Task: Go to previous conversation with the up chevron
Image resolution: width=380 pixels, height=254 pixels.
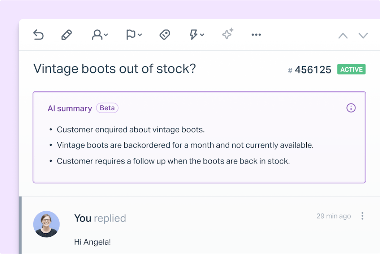Action: point(343,35)
